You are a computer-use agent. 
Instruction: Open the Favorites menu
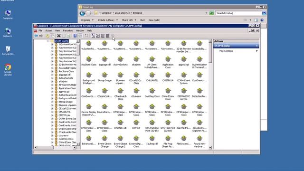pos(68,30)
